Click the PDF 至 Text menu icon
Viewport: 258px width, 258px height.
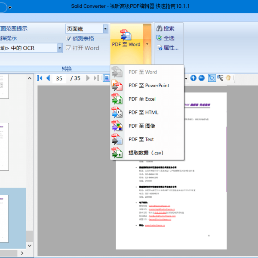(117, 139)
